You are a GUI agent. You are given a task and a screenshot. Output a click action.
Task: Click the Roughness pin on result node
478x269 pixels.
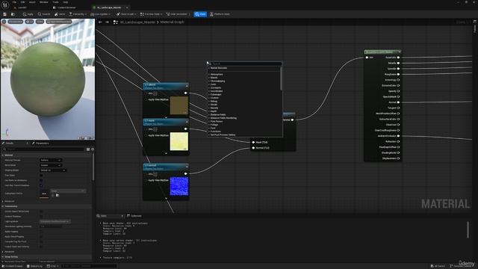pyautogui.click(x=398, y=74)
